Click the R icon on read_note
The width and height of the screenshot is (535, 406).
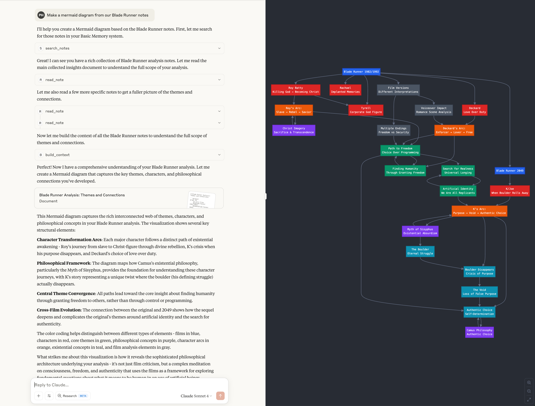point(41,80)
